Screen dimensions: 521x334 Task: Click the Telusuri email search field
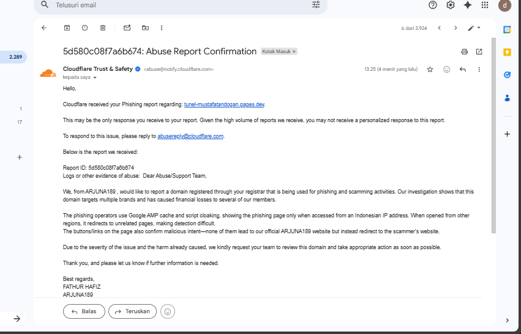point(181,5)
